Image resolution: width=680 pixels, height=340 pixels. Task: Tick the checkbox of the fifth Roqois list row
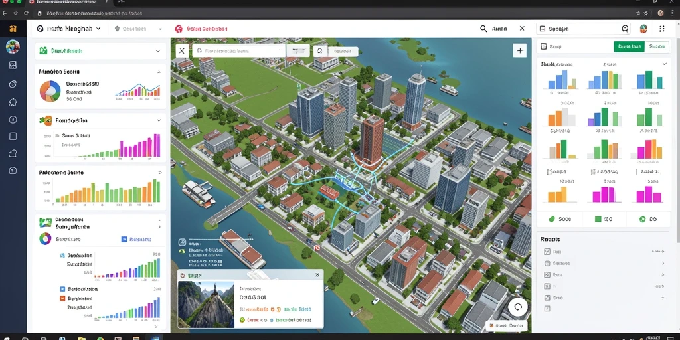coord(547,298)
